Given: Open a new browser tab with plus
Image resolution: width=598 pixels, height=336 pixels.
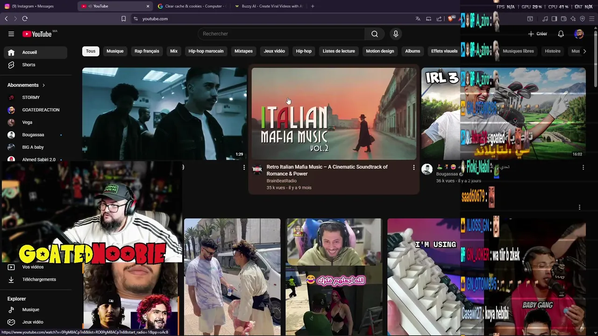Looking at the screenshot, I should (x=313, y=6).
